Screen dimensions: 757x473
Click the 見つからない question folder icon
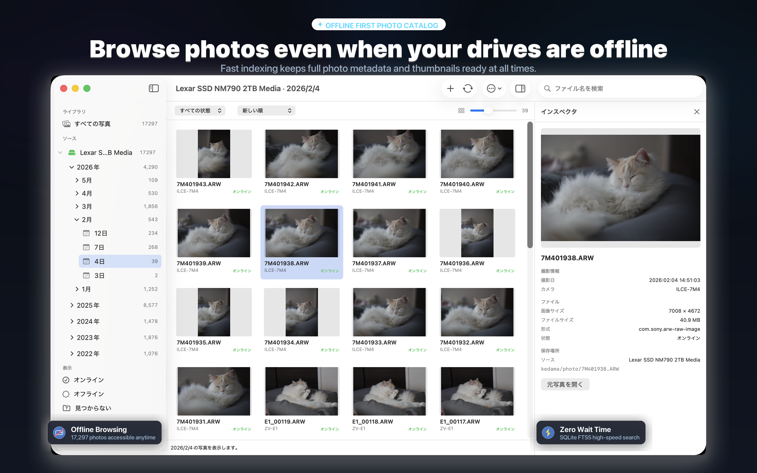pos(66,408)
